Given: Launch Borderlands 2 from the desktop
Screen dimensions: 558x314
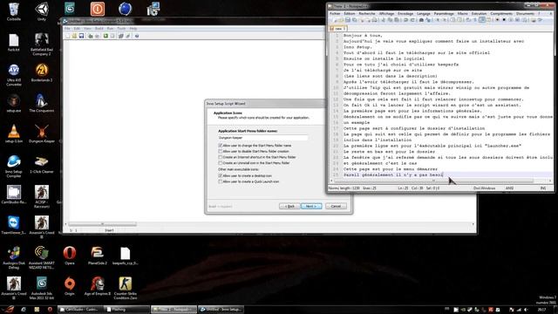Looking at the screenshot, I should coord(42,72).
